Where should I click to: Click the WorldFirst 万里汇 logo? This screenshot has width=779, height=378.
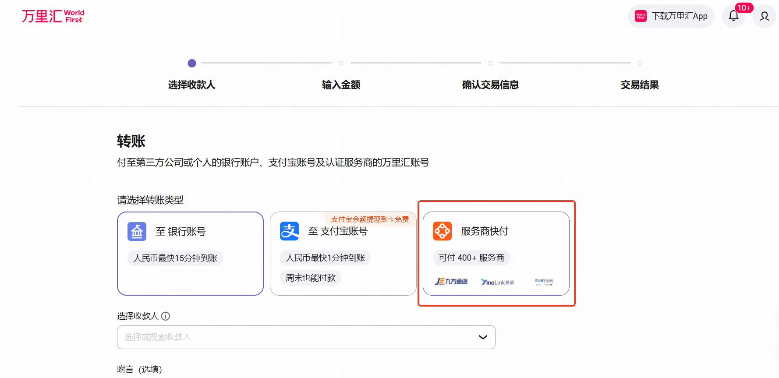click(53, 16)
